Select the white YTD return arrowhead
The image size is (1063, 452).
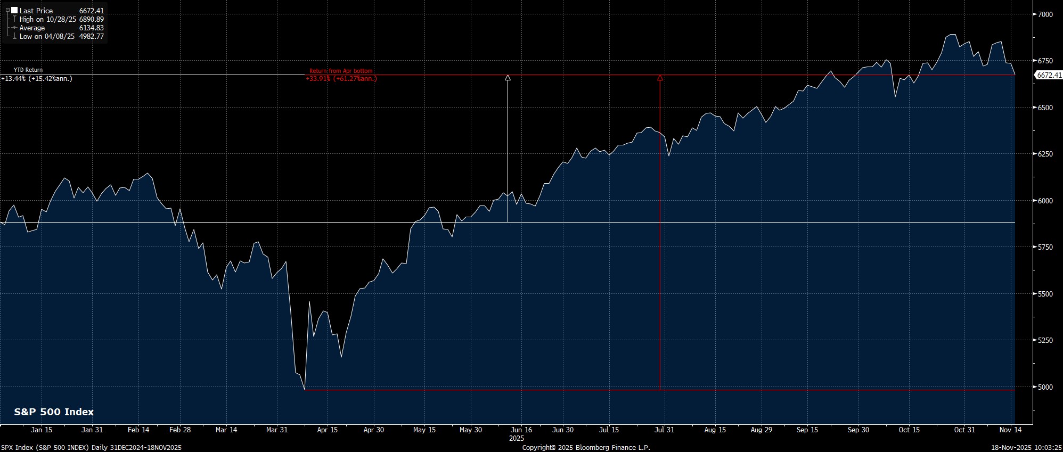pyautogui.click(x=508, y=78)
